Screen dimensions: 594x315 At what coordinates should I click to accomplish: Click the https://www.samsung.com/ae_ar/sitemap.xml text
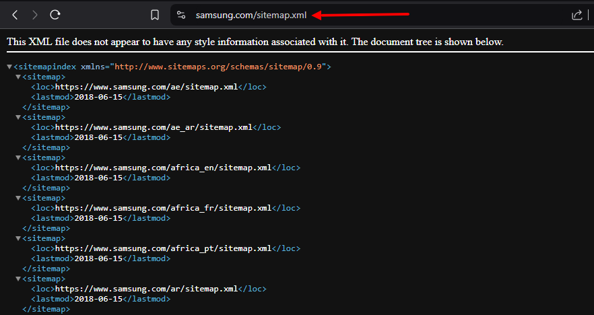154,127
